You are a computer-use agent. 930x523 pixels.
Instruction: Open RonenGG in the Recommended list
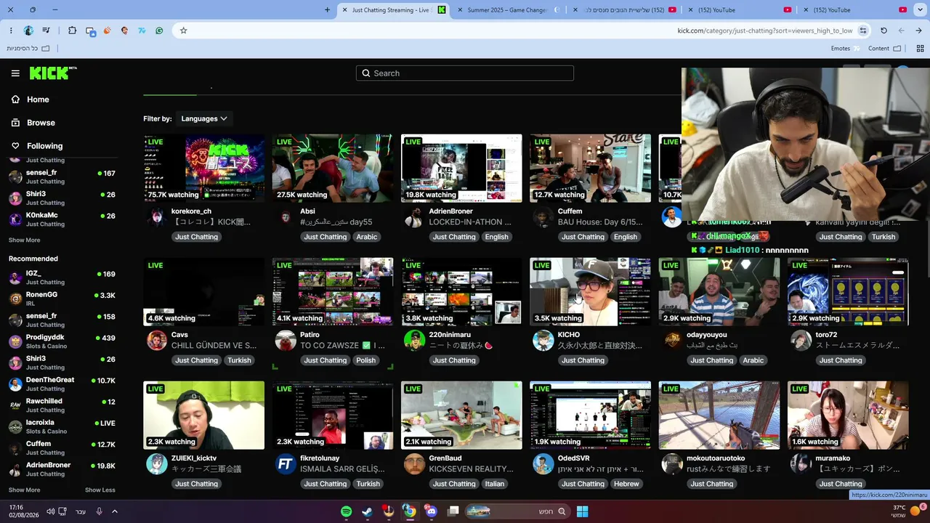pyautogui.click(x=62, y=299)
